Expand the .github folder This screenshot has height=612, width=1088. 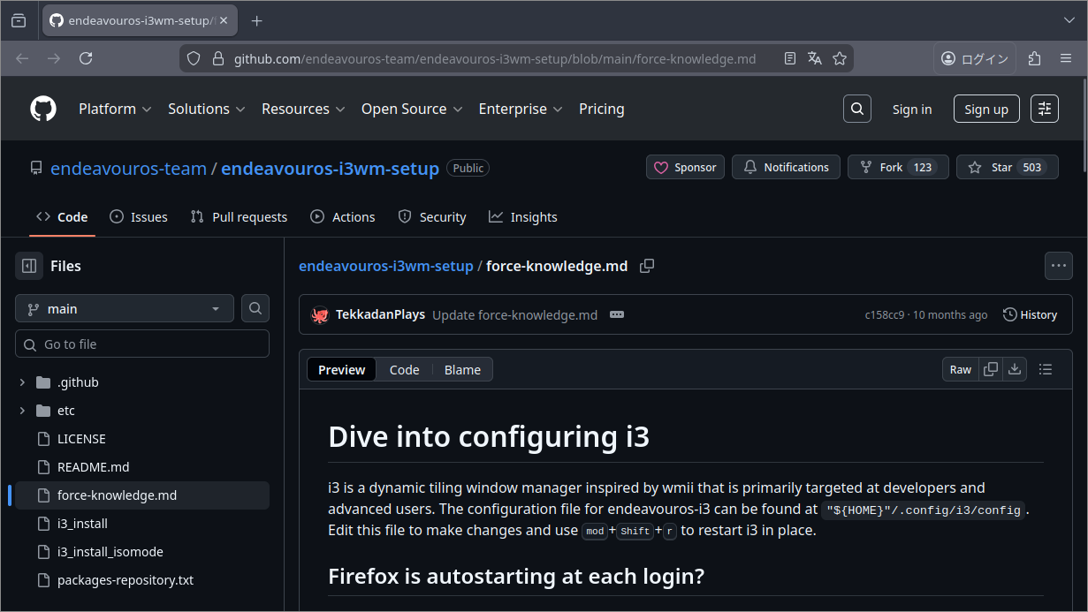coord(22,382)
